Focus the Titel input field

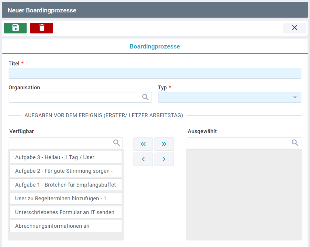[x=155, y=73]
